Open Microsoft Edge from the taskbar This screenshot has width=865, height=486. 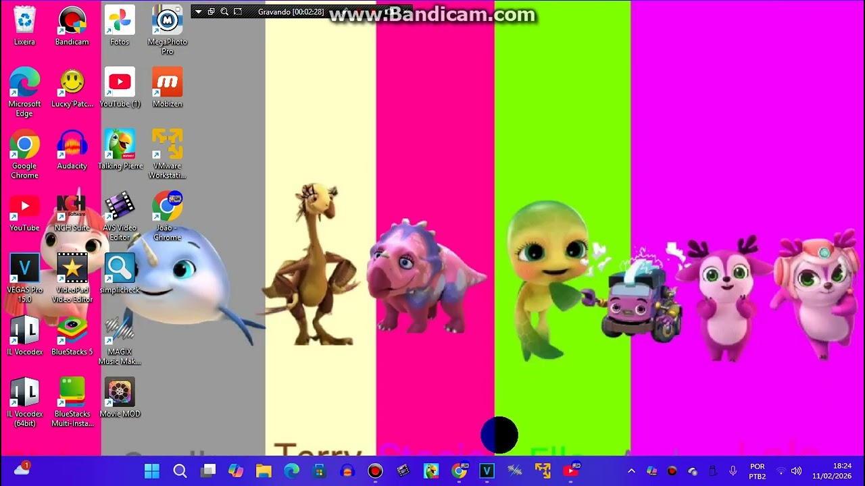click(291, 470)
